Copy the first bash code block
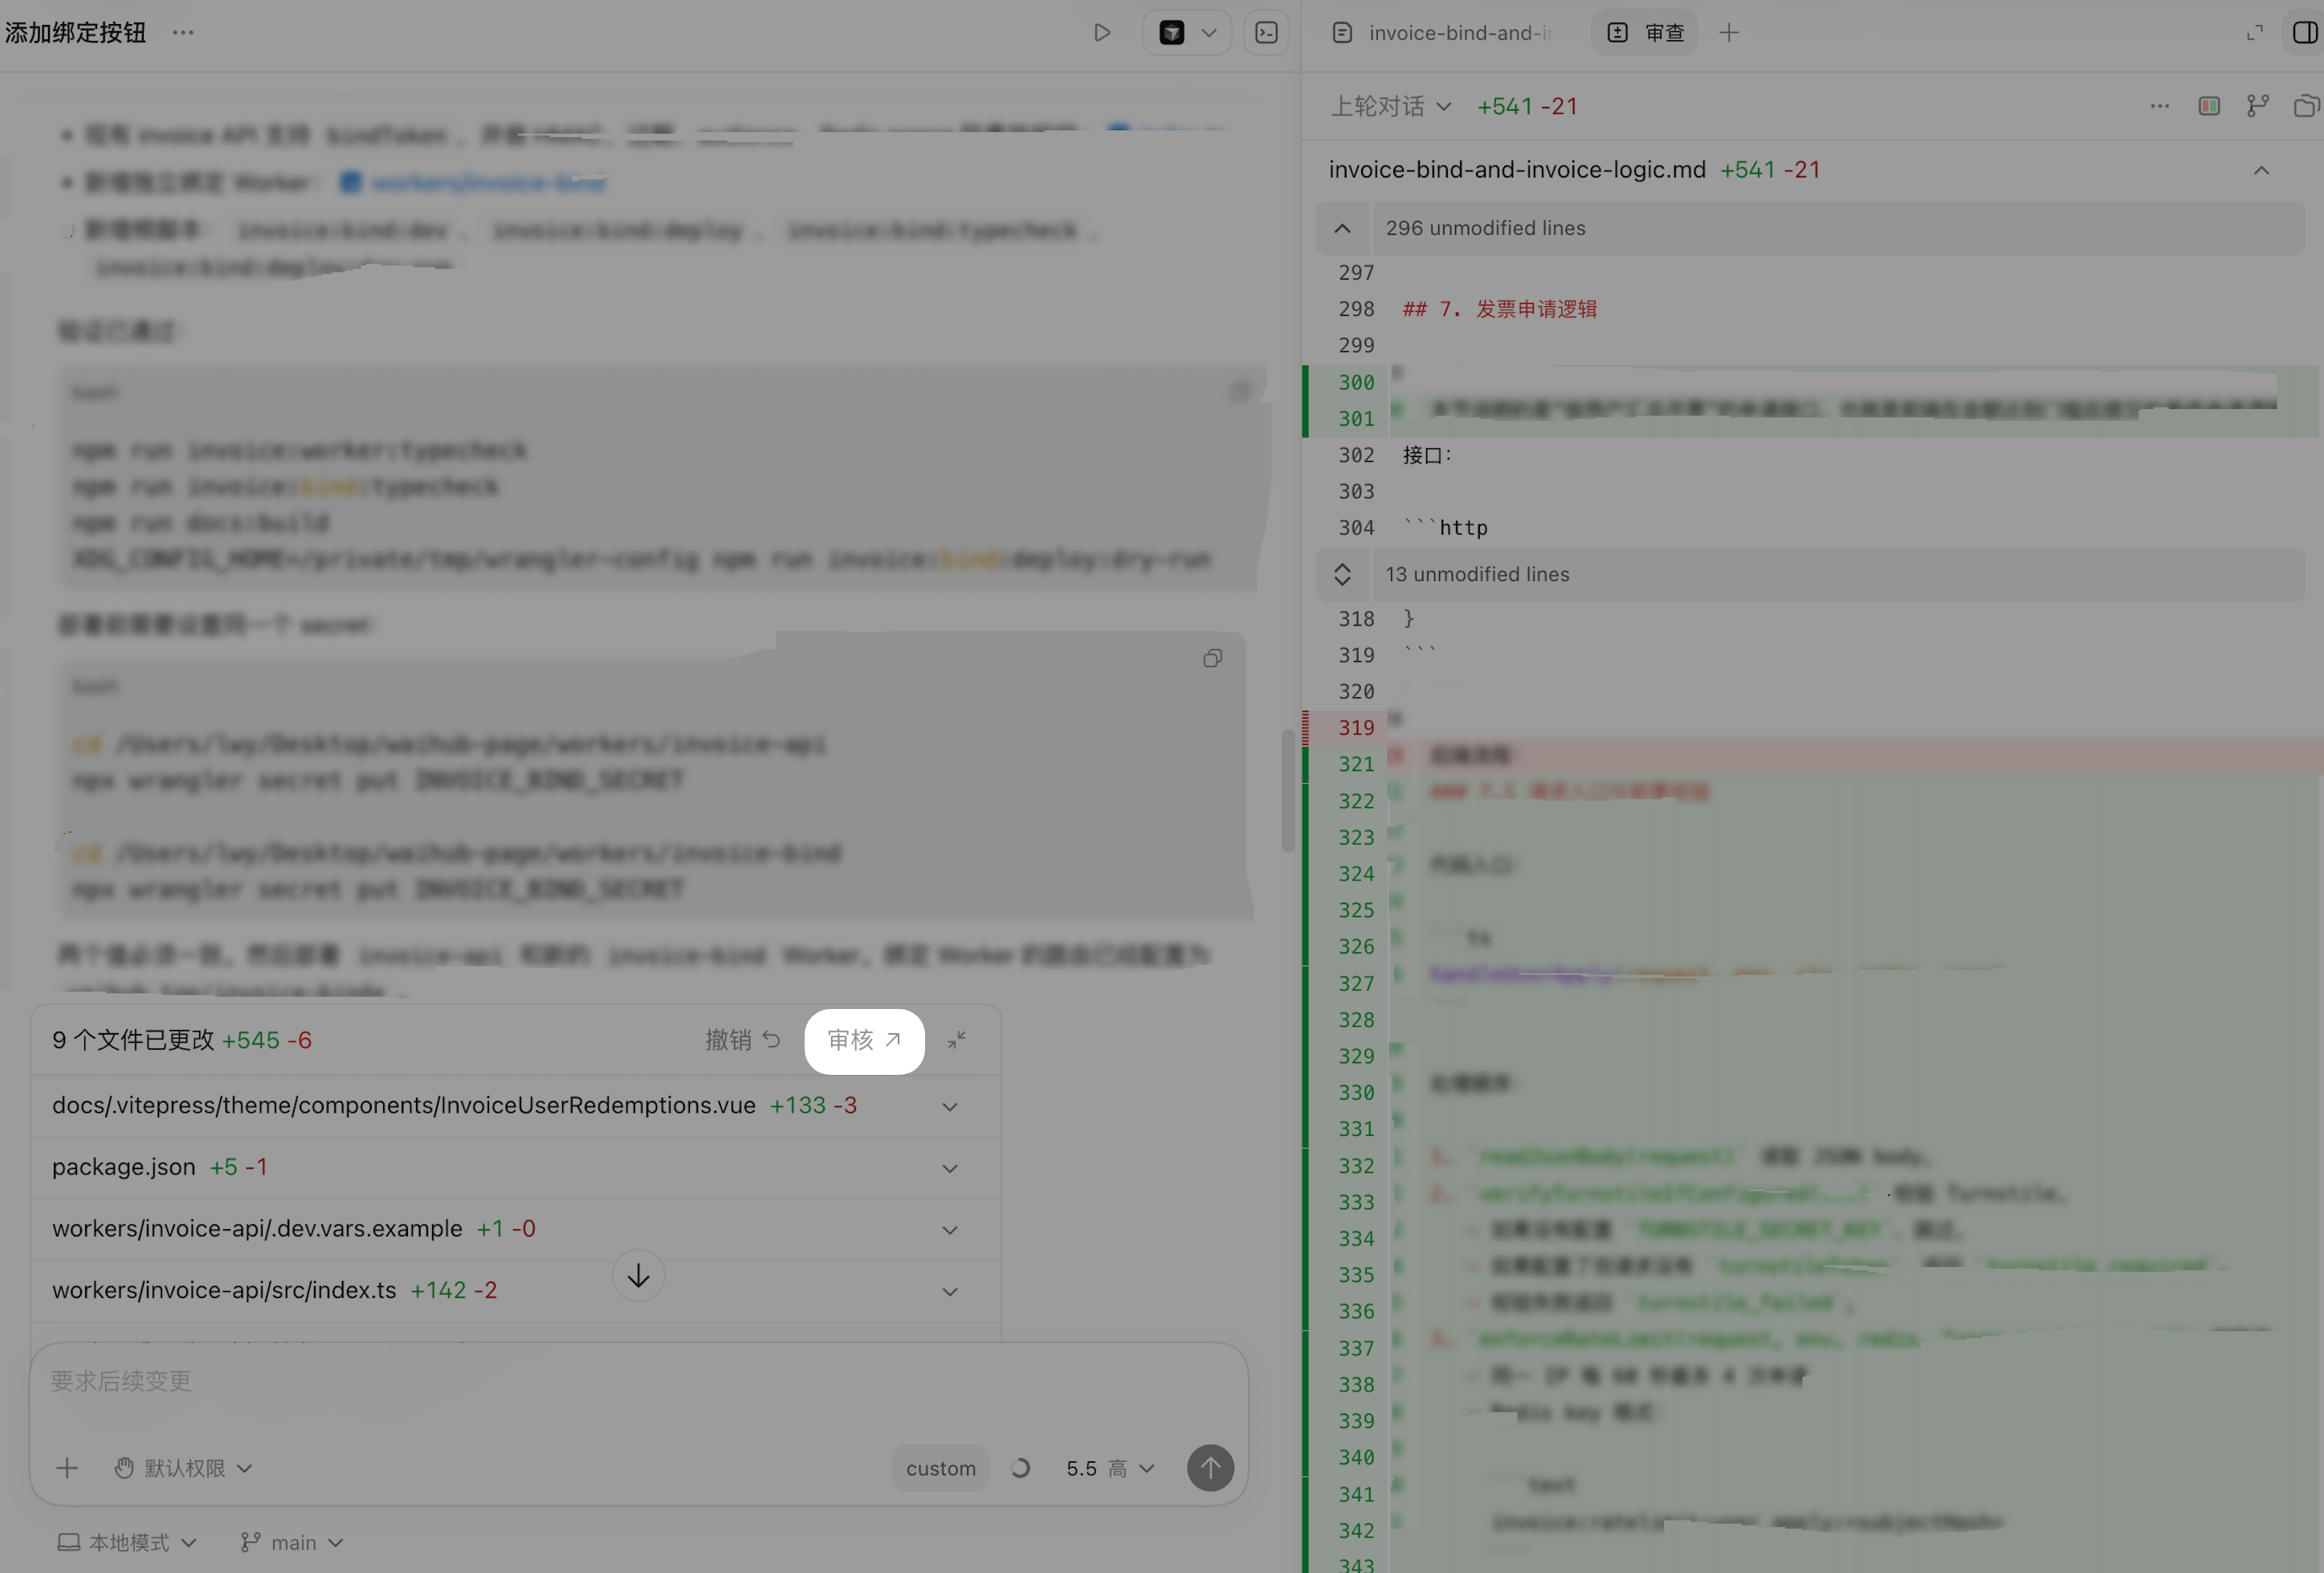This screenshot has height=1573, width=2324. (x=1240, y=392)
